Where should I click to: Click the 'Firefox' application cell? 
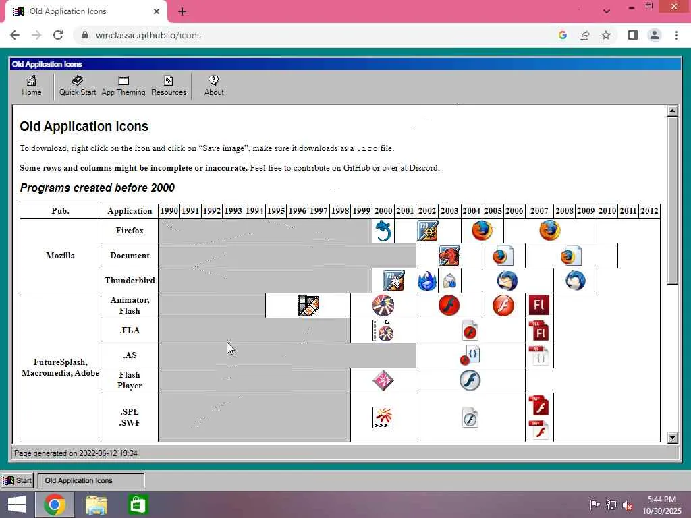[x=130, y=231]
